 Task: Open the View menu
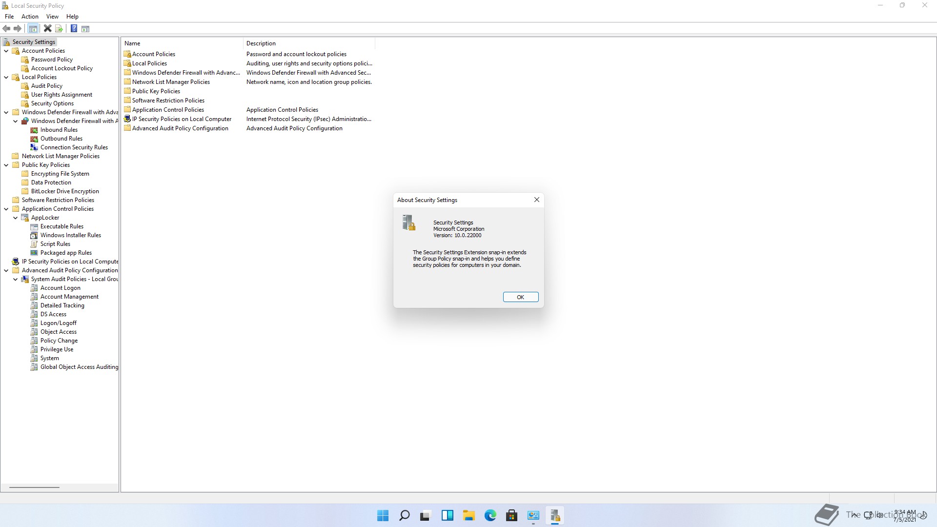52,17
